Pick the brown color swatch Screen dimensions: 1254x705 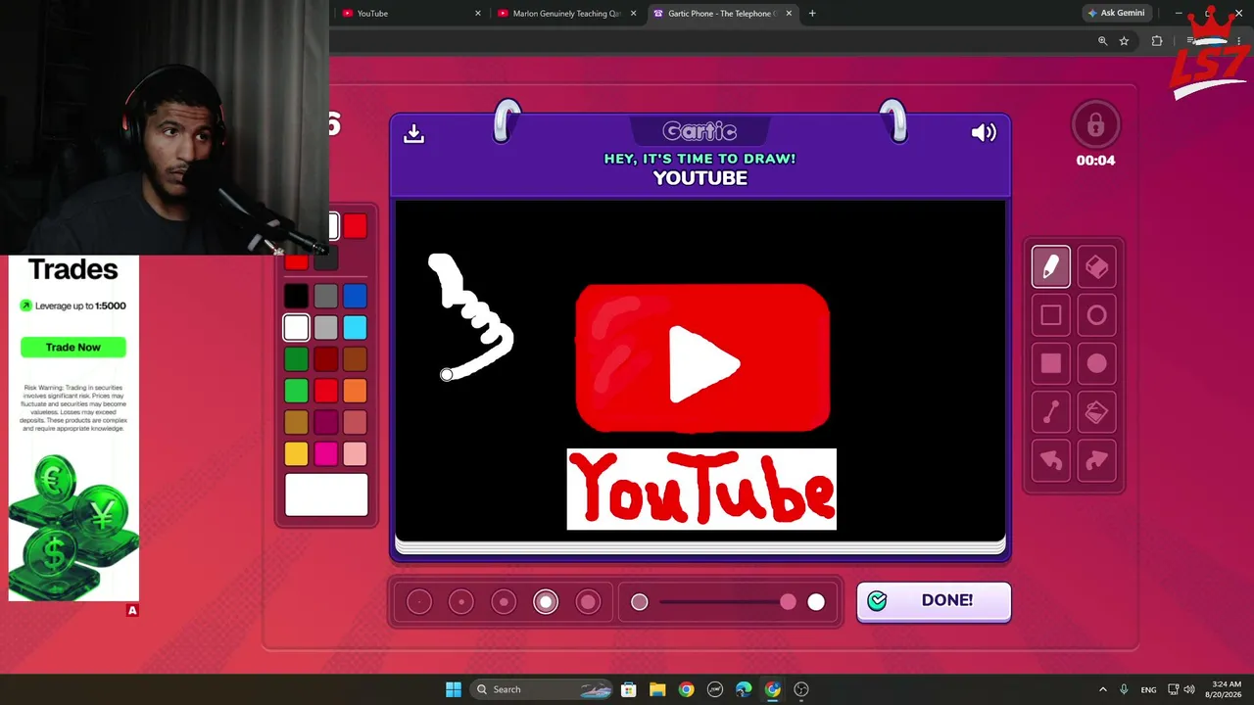click(x=355, y=359)
